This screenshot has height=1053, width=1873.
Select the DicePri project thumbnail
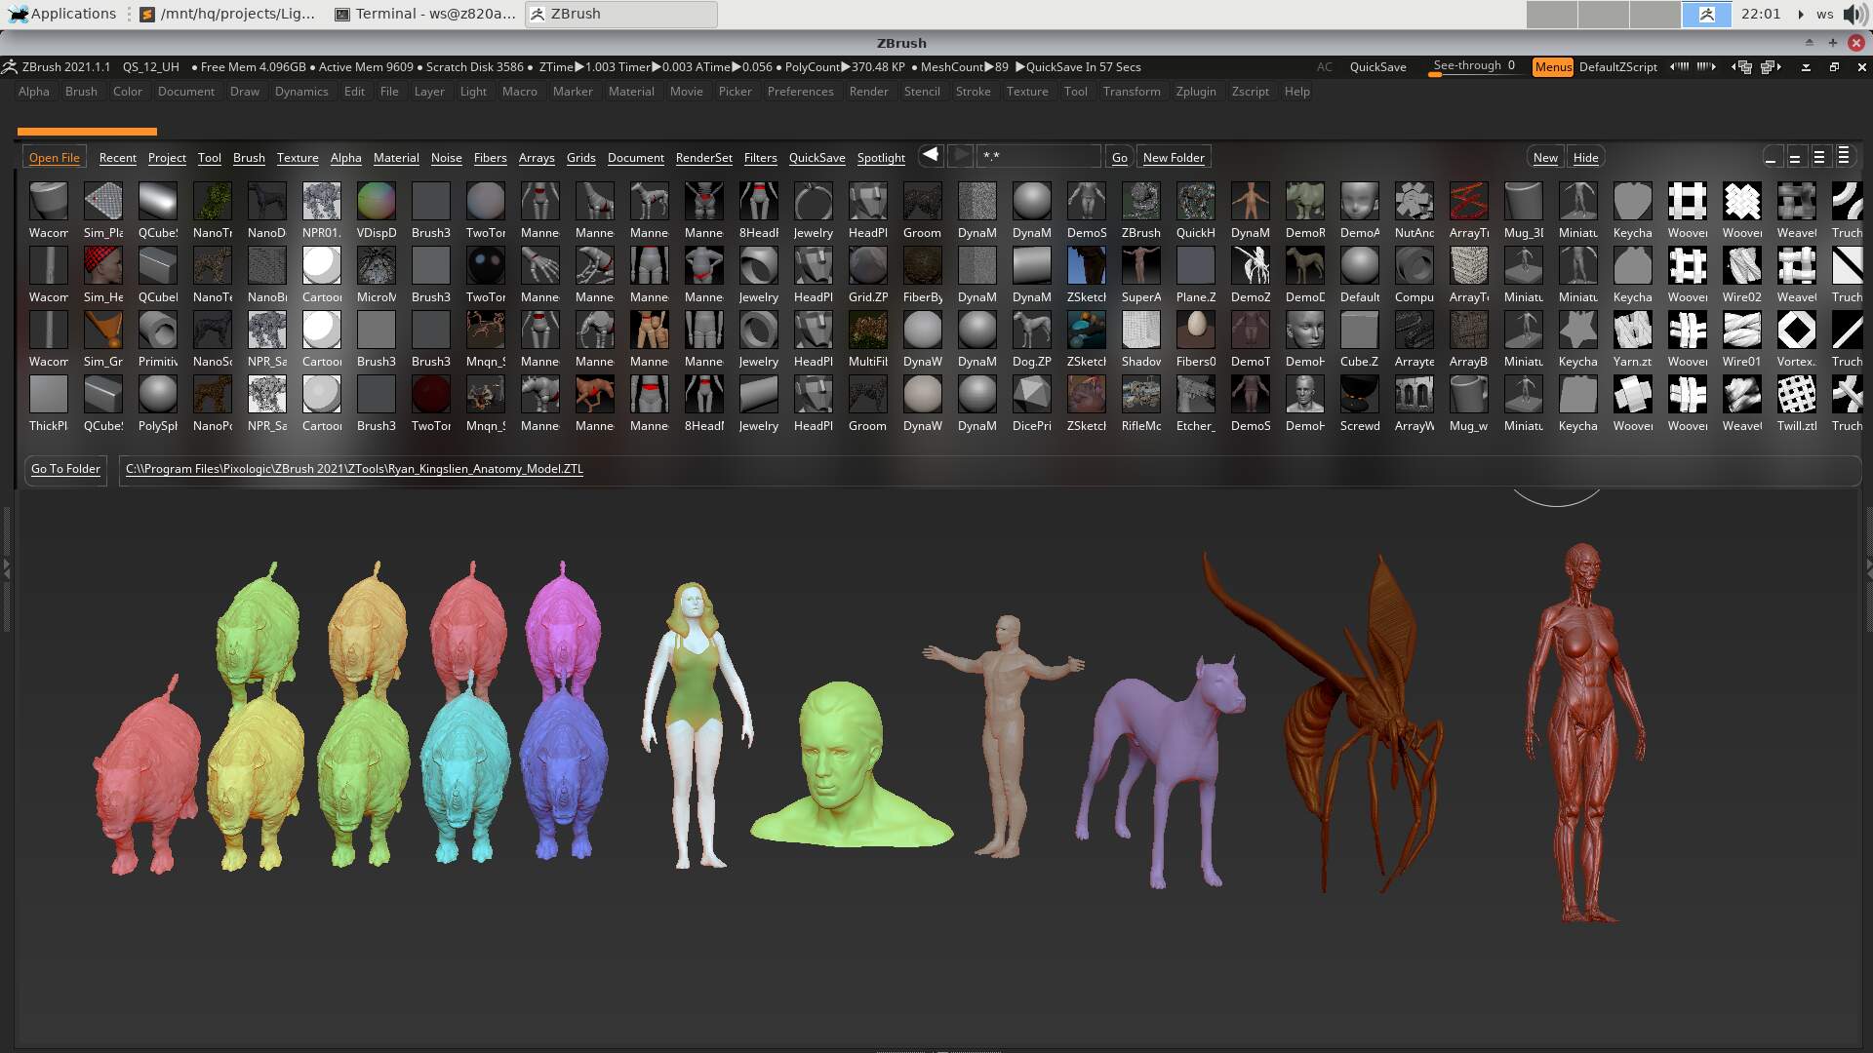[1031, 394]
